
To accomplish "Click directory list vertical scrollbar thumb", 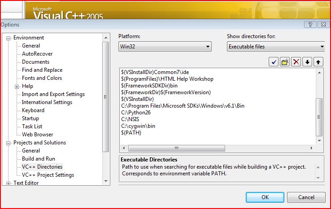I will (319, 117).
